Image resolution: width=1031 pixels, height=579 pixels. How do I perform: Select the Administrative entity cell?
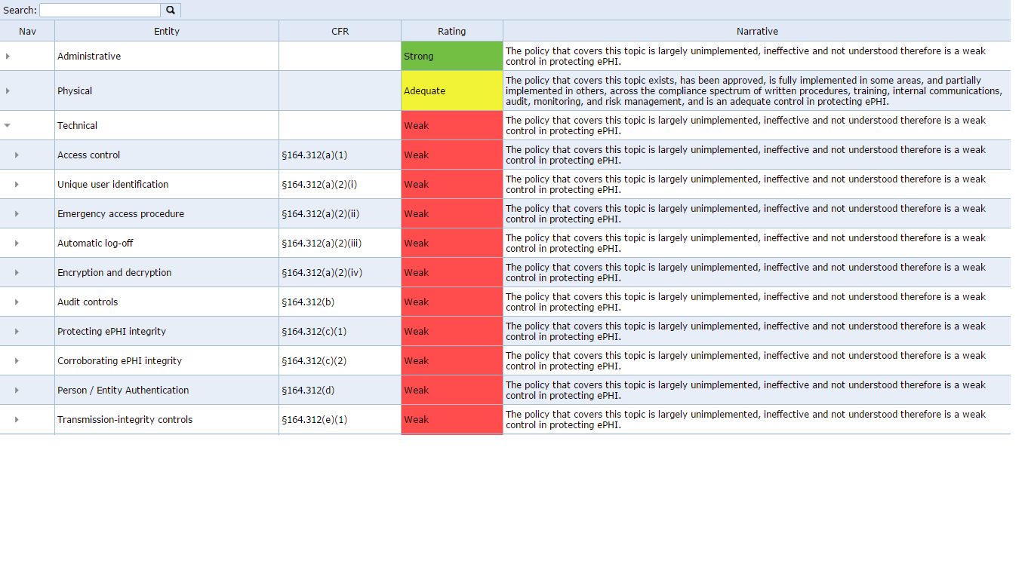(167, 57)
